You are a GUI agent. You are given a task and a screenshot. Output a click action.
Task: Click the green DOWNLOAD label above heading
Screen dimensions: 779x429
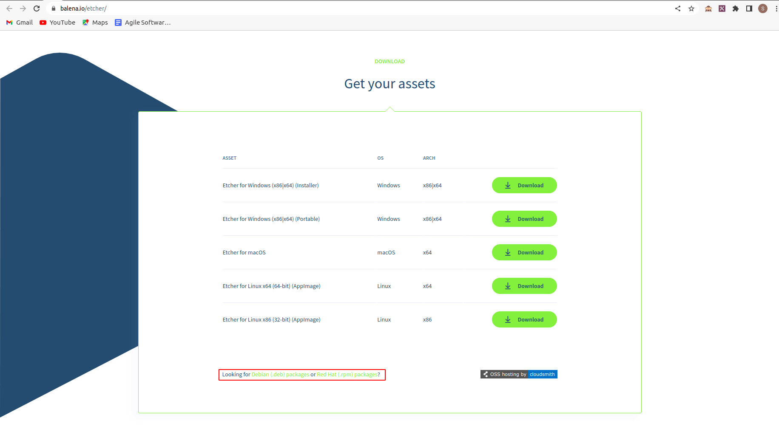tap(389, 62)
